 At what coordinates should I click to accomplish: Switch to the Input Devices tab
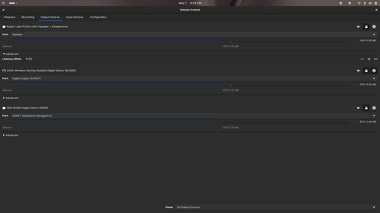[x=74, y=17]
